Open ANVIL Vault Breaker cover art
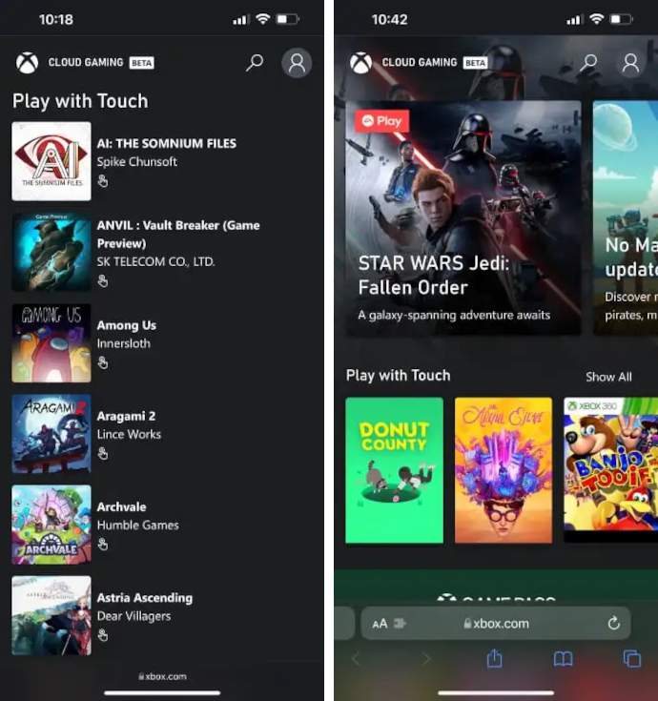Image resolution: width=658 pixels, height=701 pixels. 51,252
